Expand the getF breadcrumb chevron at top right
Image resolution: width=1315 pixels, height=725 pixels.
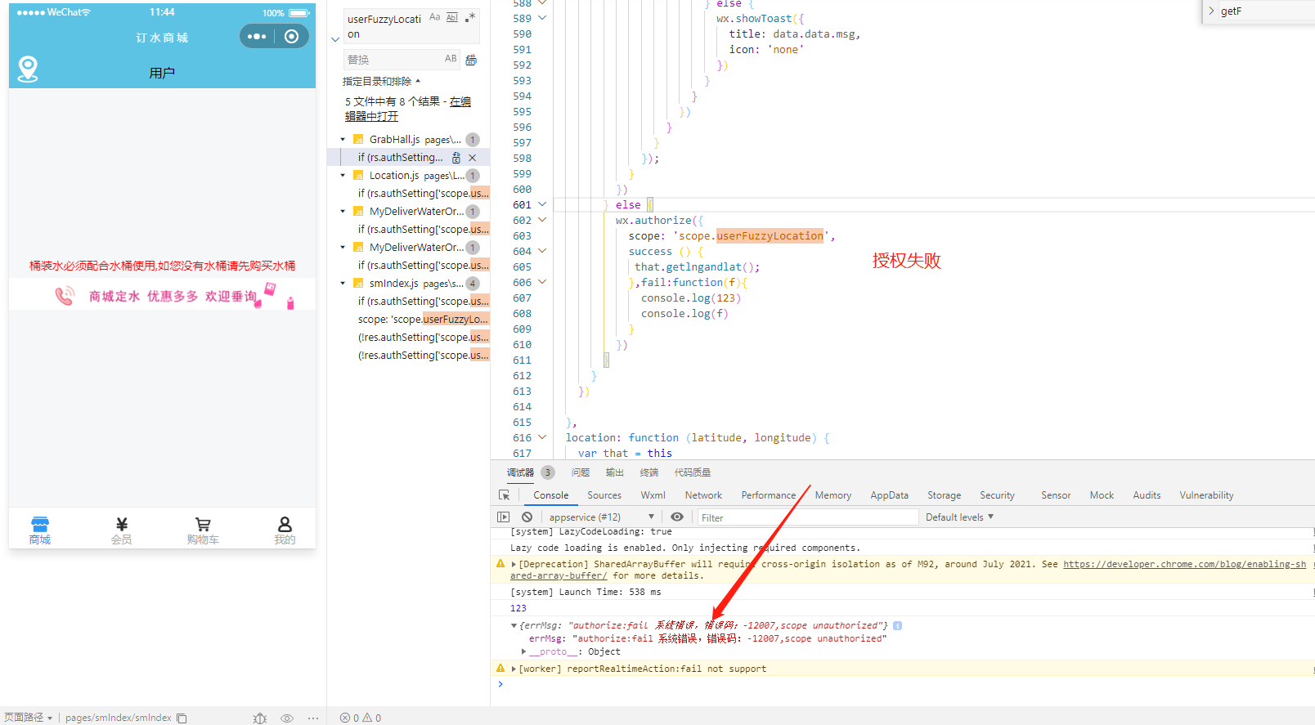pos(1211,11)
